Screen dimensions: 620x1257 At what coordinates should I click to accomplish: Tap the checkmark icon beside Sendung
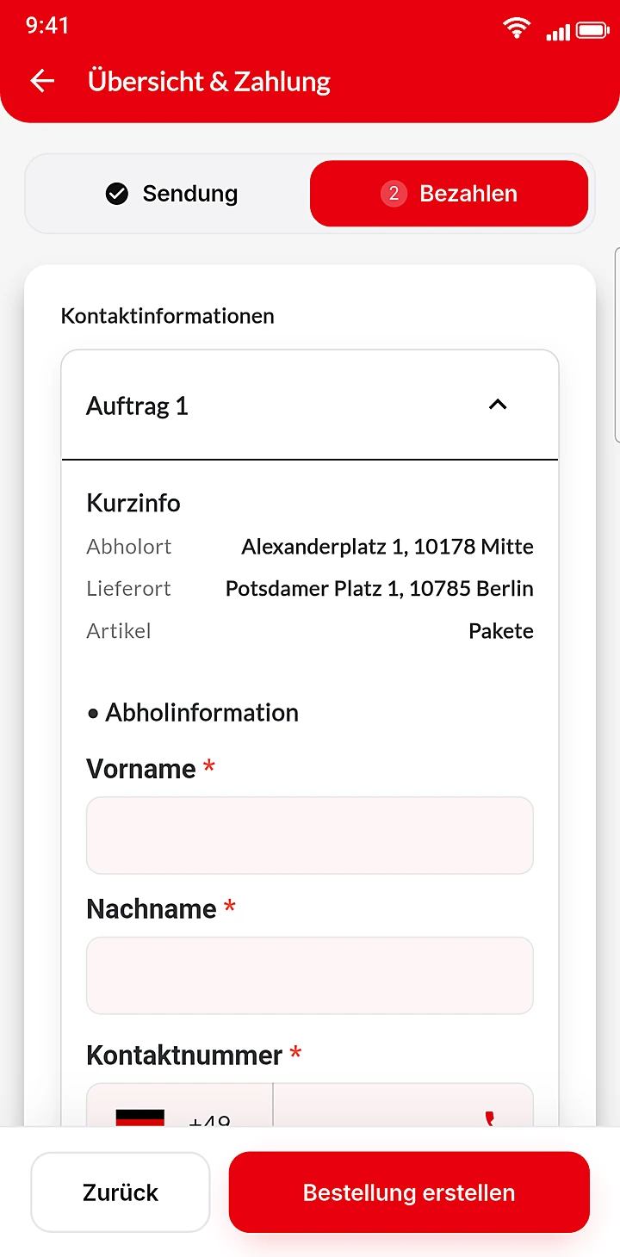pos(117,194)
